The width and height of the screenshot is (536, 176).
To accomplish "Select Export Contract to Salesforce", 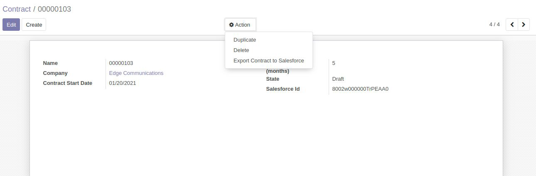I will pyautogui.click(x=269, y=61).
